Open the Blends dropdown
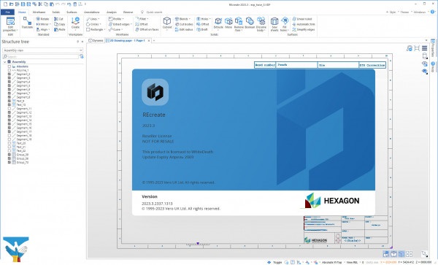The width and height of the screenshot is (438, 265). pyautogui.click(x=183, y=19)
